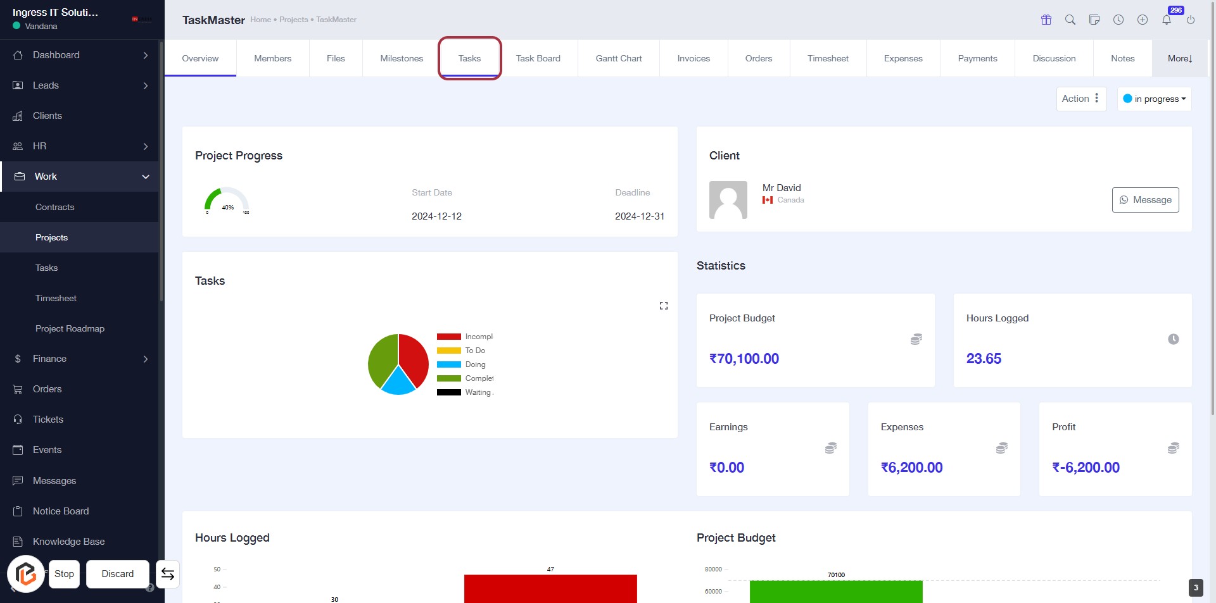Screen dimensions: 1216x603
Task: Open the in progress status dropdown
Action: pyautogui.click(x=1154, y=99)
